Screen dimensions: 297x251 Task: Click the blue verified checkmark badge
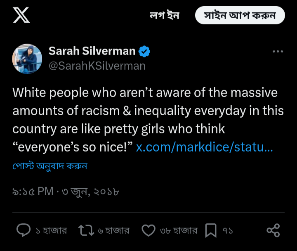pyautogui.click(x=144, y=51)
